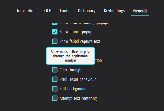Click the "Allow mouse clicks" tooltip box
164x111 pixels.
click(x=70, y=56)
